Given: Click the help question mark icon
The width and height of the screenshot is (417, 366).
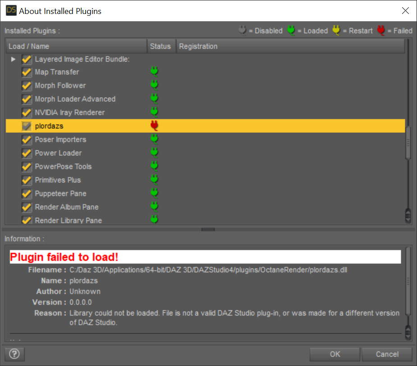Looking at the screenshot, I should pos(14,354).
